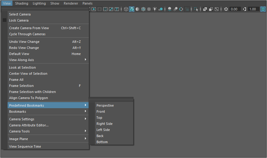Toggle the view transform ON button
Image resolution: width=267 pixels, height=158 pixels.
(x=263, y=9)
